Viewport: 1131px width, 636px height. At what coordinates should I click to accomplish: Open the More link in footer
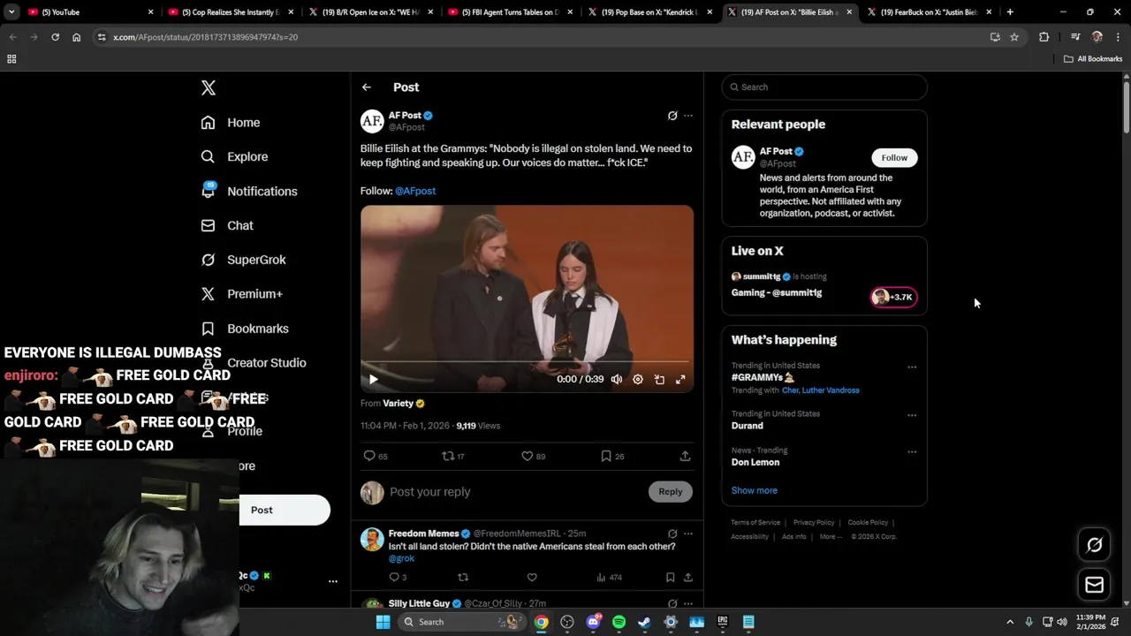tap(830, 536)
